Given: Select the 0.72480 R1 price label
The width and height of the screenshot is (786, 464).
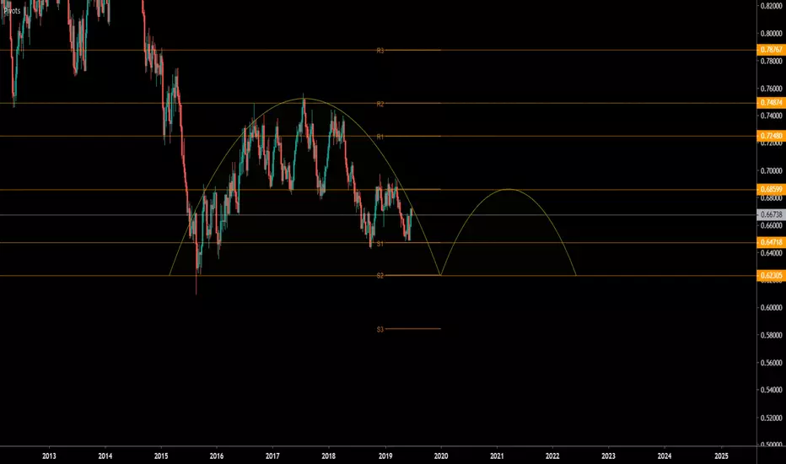Looking at the screenshot, I should click(x=771, y=136).
